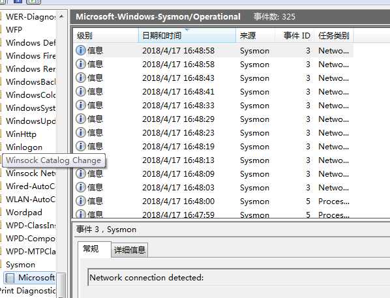Sort by 日期和时间 column header
This screenshot has height=298, width=390.
pyautogui.click(x=187, y=36)
